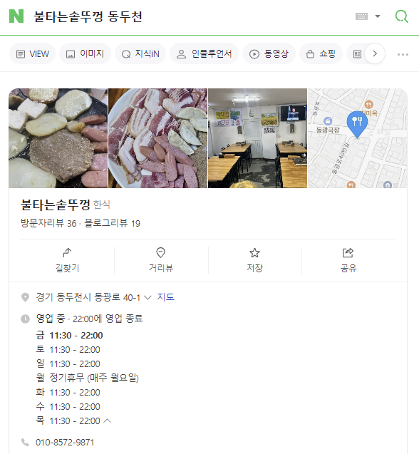Open the 지도 map link

pos(165,297)
